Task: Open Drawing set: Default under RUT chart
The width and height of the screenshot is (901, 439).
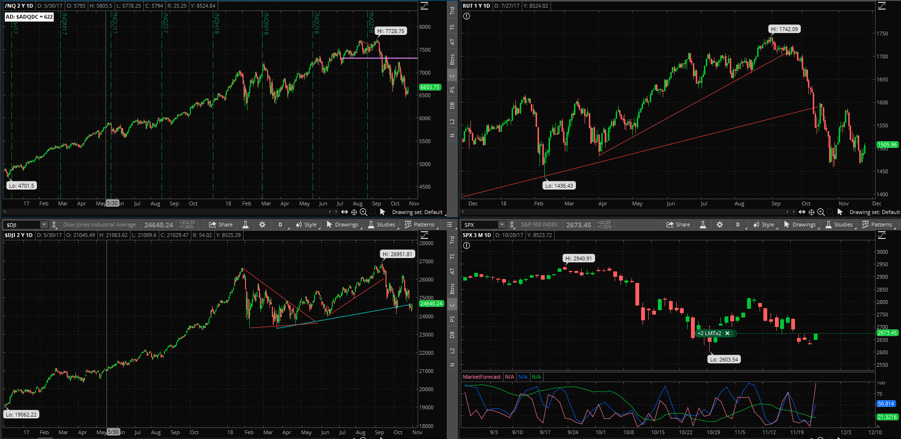Action: [x=875, y=212]
